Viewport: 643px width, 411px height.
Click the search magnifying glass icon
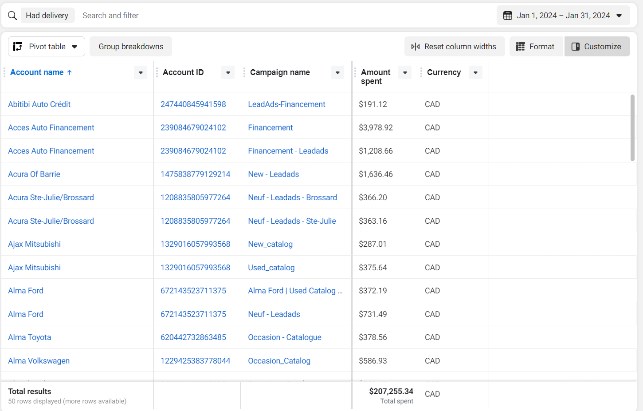[12, 16]
